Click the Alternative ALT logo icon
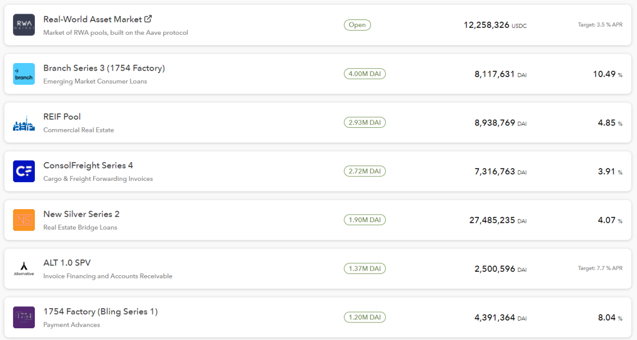The height and width of the screenshot is (340, 637). pos(24,269)
